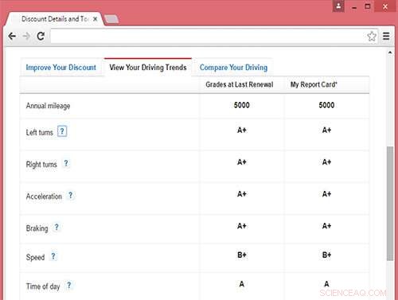Open help icon next to Left turns
Screen dimensions: 398x300
(62, 131)
